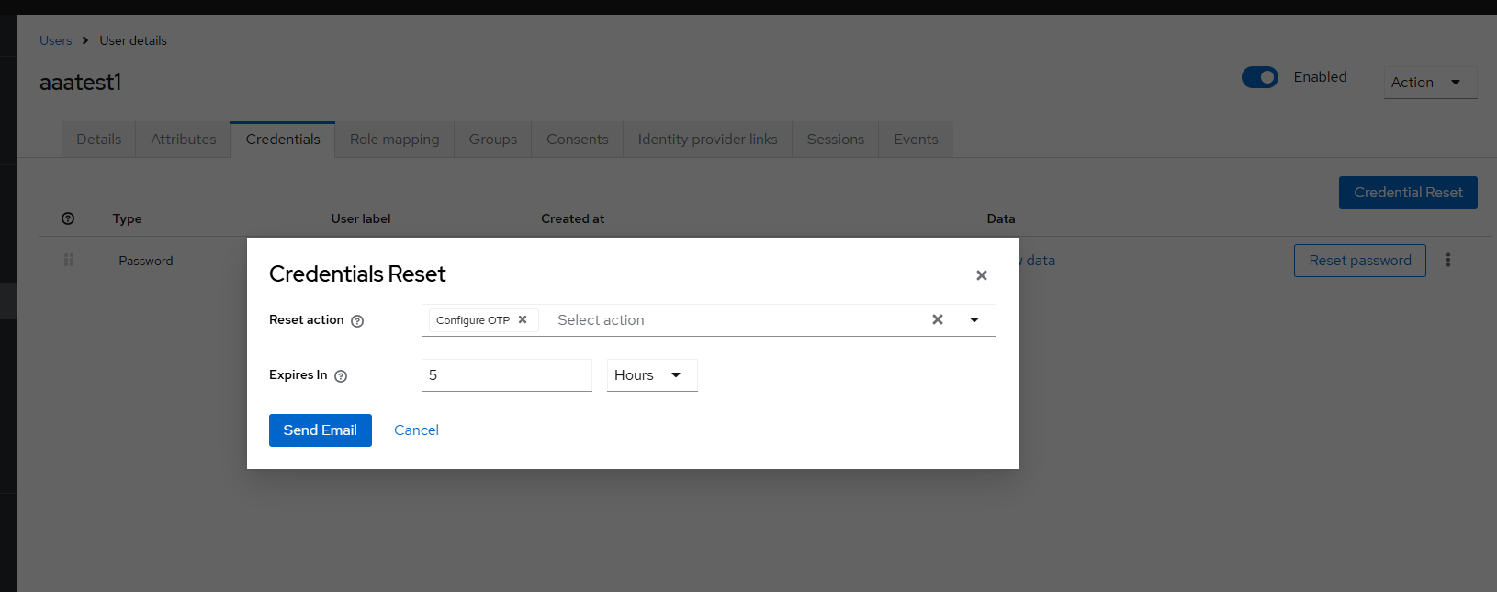Viewport: 1497px width, 592px height.
Task: Switch to the Sessions tab
Action: pyautogui.click(x=835, y=140)
